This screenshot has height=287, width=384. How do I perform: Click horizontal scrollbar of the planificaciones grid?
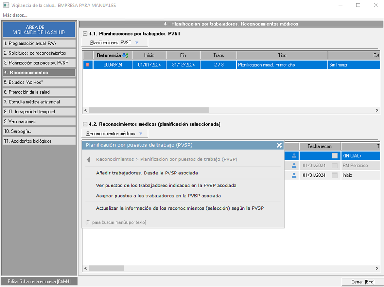pos(149,110)
